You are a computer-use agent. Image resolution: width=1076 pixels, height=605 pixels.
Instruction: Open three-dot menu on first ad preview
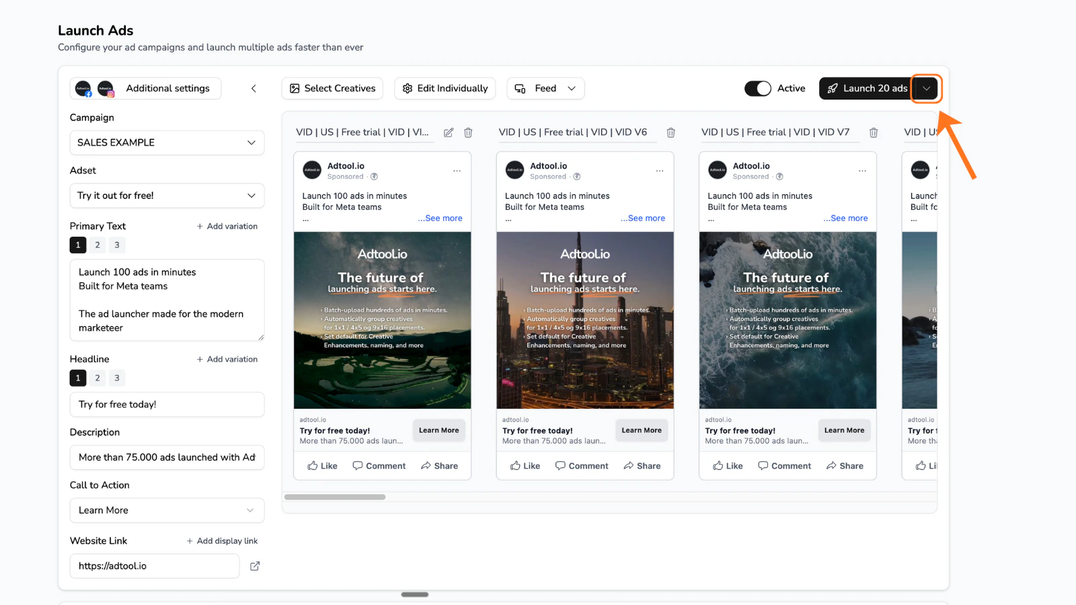(457, 171)
